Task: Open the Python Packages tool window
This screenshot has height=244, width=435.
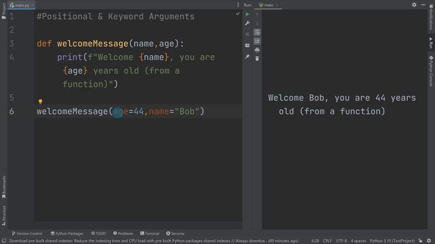Action: [67, 233]
